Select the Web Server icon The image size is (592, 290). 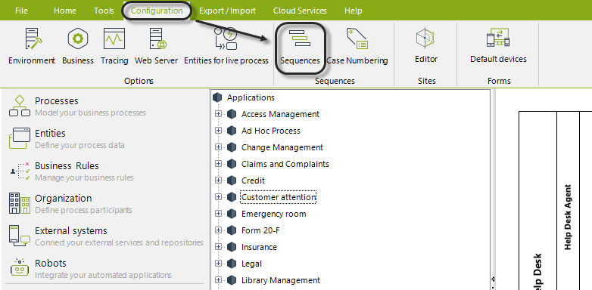coord(157,39)
